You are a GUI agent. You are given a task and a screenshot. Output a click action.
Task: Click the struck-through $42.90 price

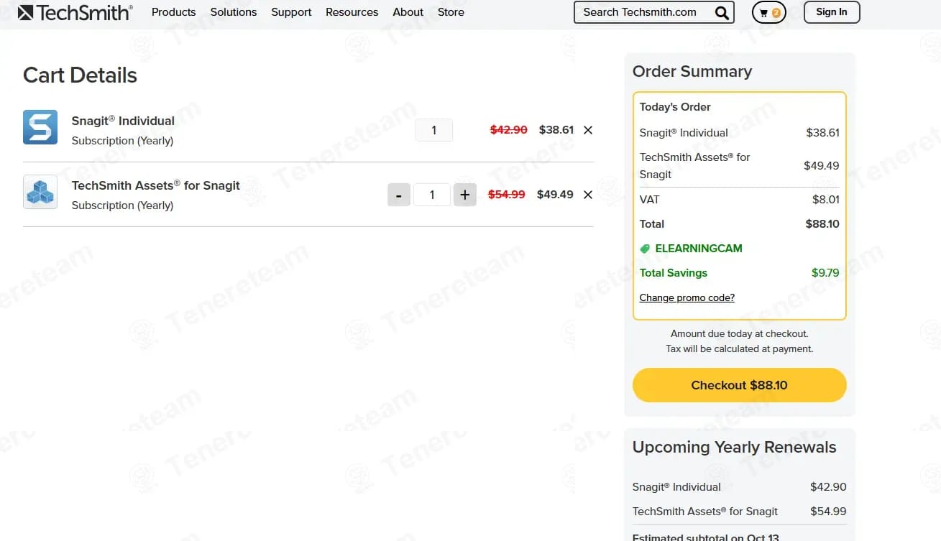coord(509,130)
